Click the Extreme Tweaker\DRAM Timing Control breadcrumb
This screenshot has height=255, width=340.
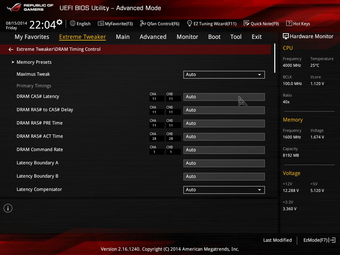pos(58,49)
